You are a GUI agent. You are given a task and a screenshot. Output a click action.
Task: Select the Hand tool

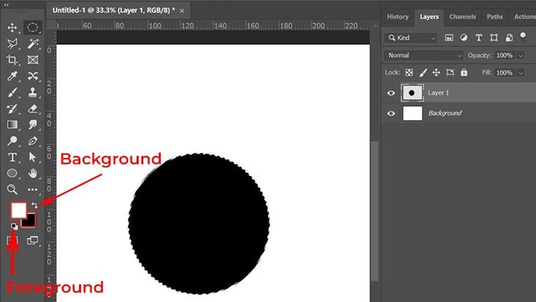pos(33,173)
